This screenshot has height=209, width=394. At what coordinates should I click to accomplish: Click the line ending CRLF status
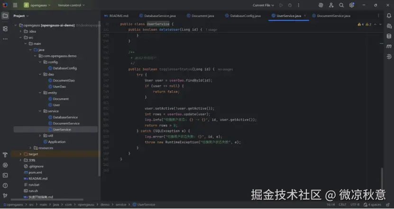pos(342,205)
